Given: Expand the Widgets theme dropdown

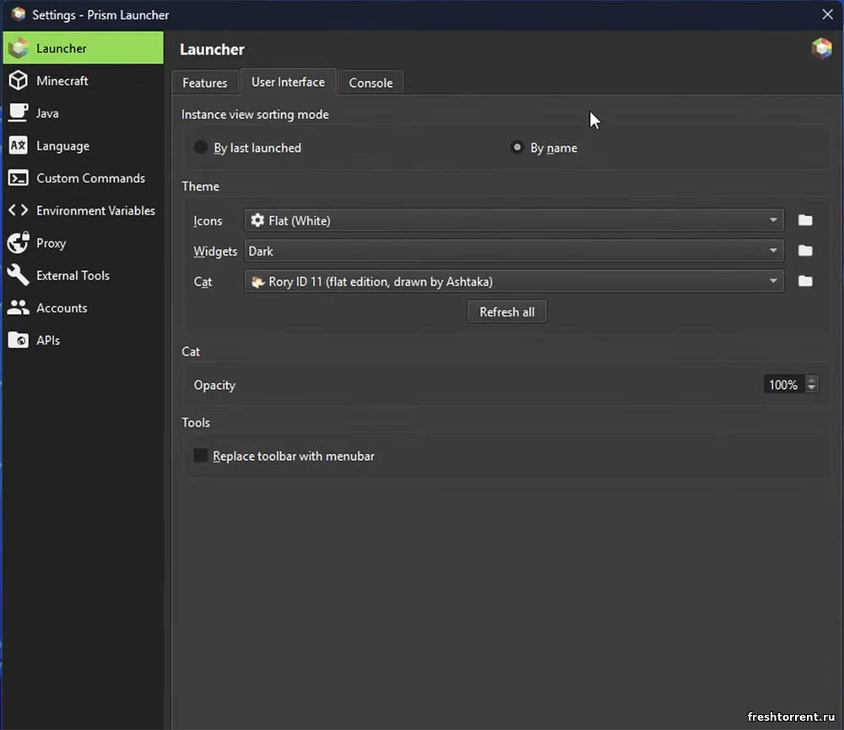Looking at the screenshot, I should [513, 251].
